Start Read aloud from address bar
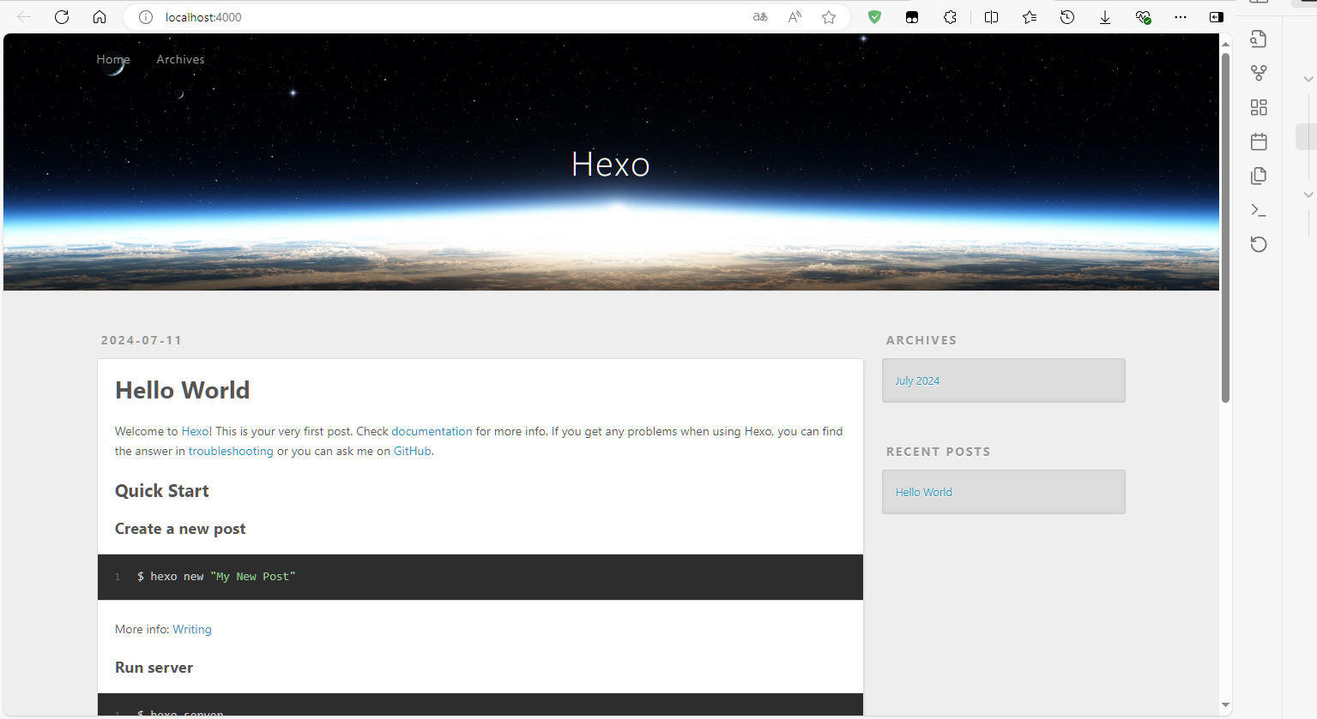This screenshot has width=1317, height=719. (x=794, y=17)
